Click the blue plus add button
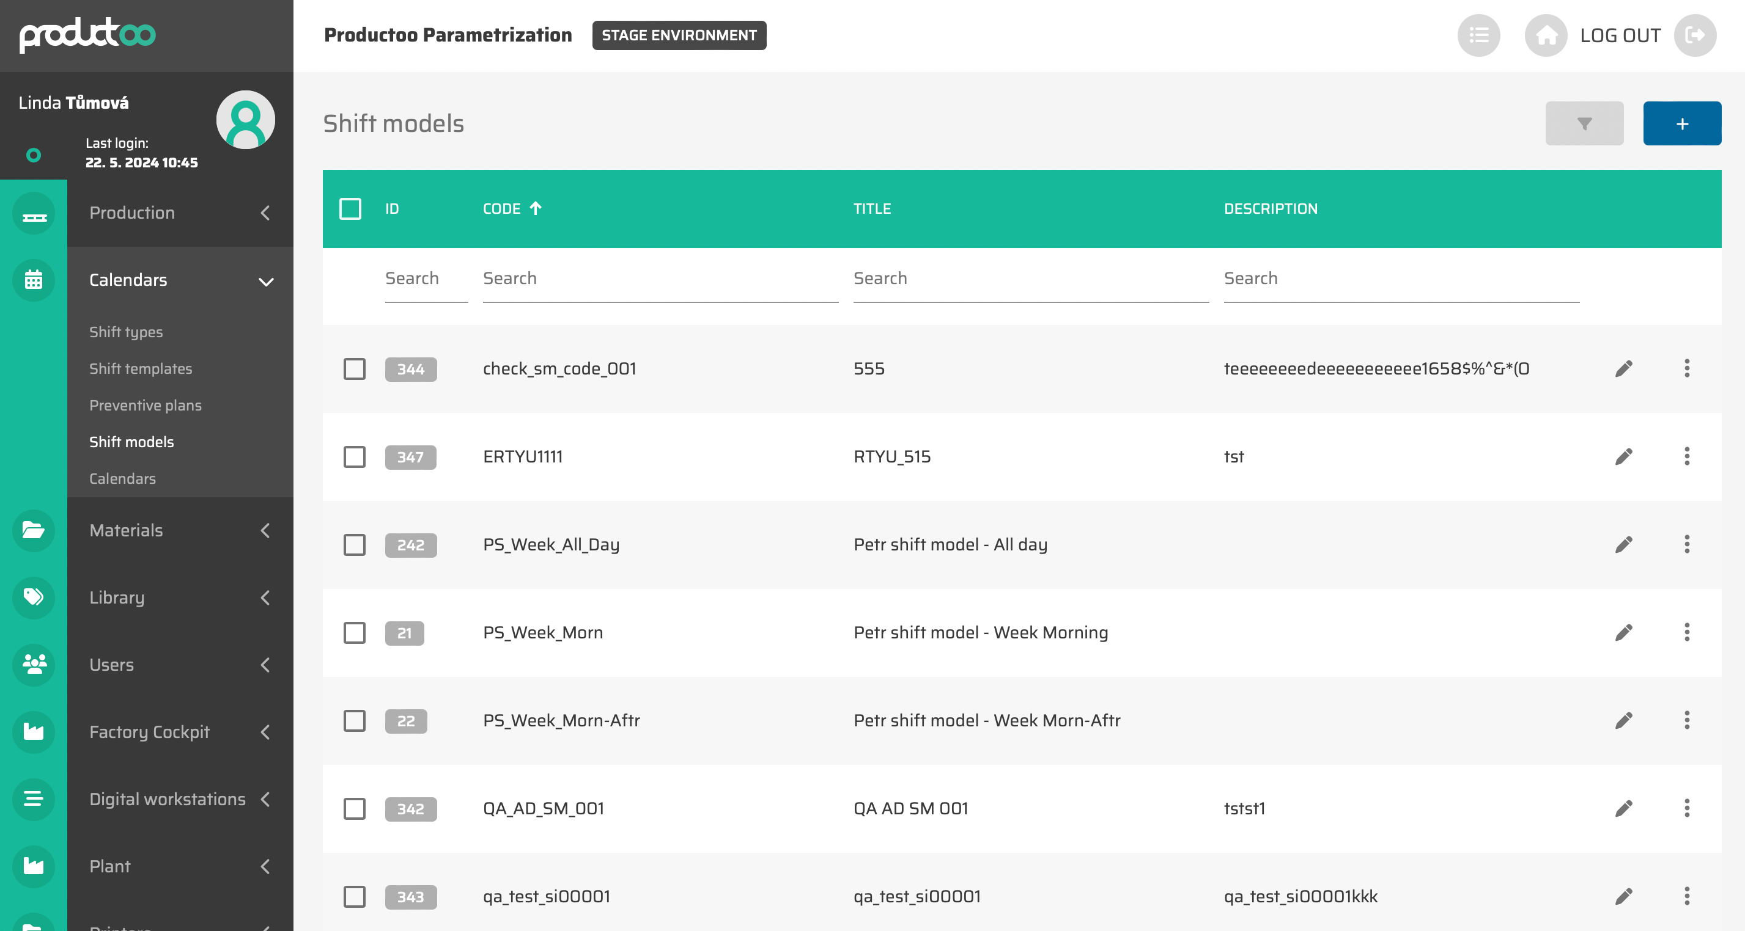This screenshot has height=931, width=1745. 1681,124
